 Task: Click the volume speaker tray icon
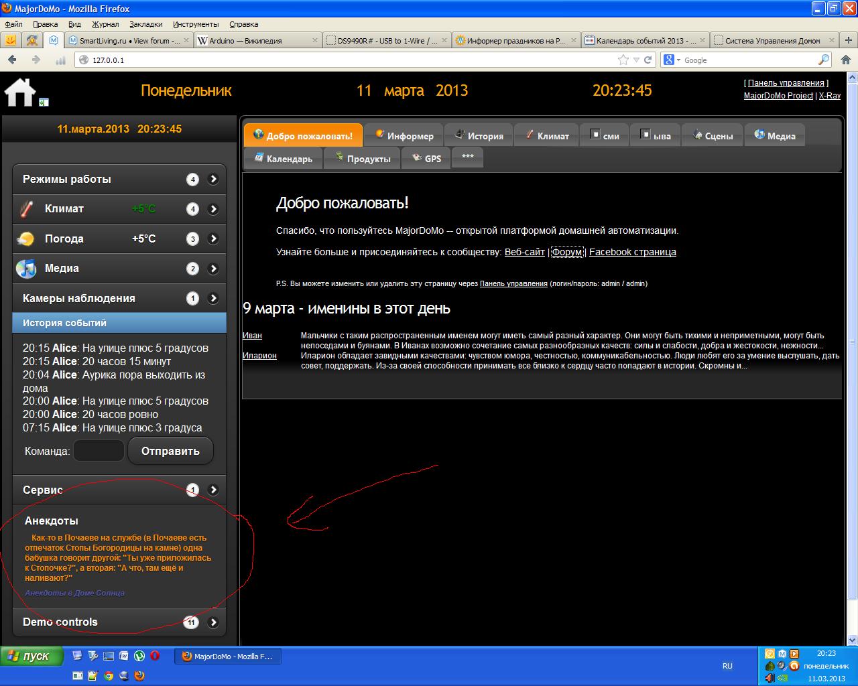[x=770, y=678]
